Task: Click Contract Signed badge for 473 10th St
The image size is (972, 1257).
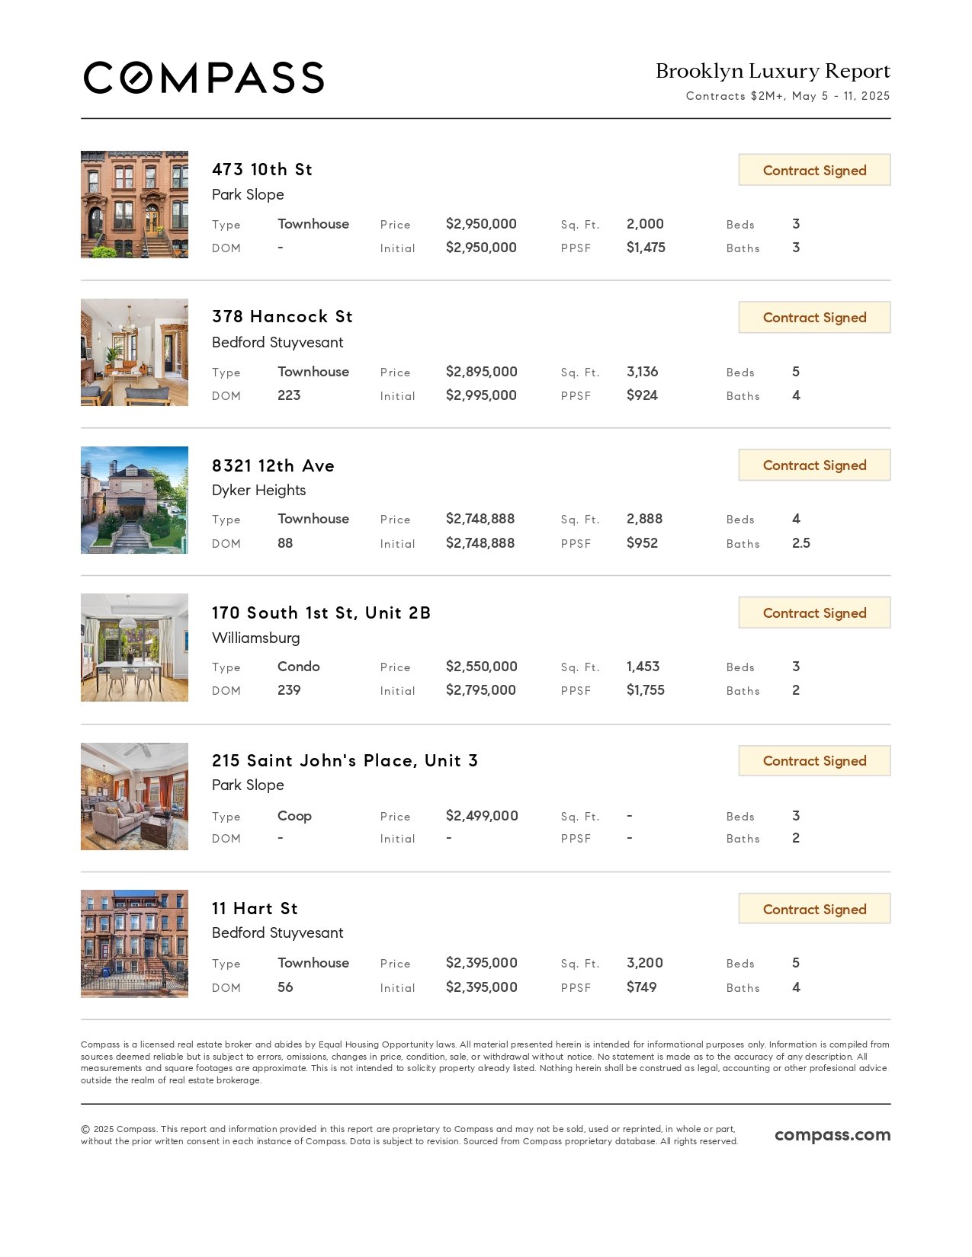Action: coord(814,170)
